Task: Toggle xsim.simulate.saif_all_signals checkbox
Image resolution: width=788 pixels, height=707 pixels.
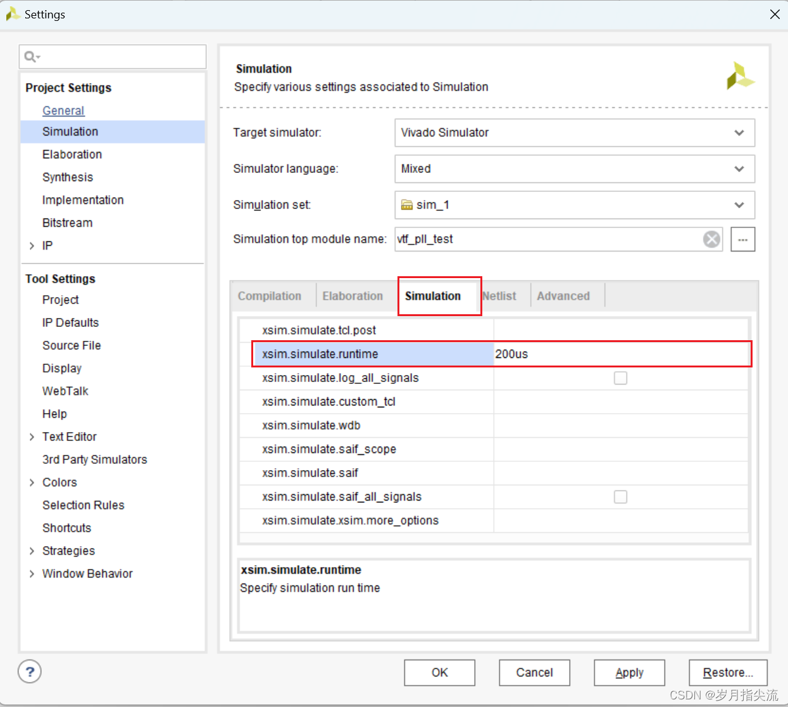Action: [x=620, y=497]
